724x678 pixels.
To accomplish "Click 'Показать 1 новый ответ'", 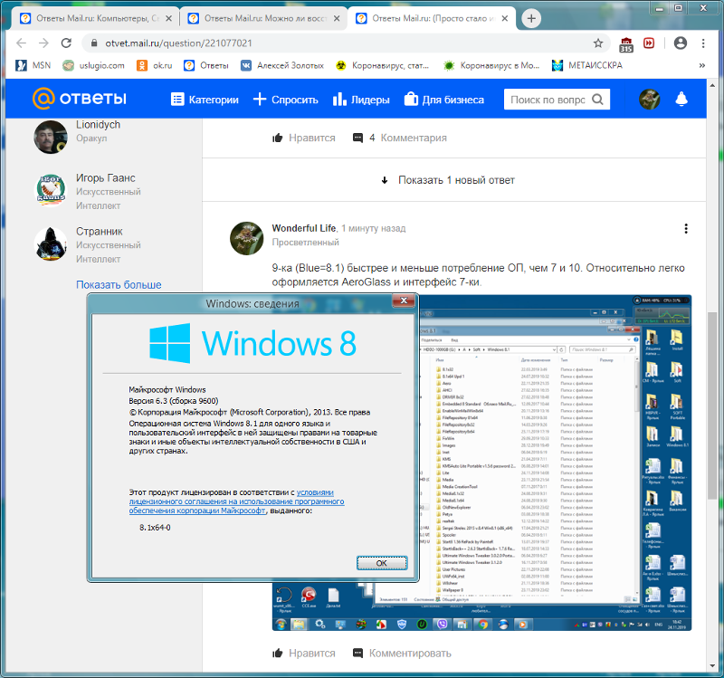I will (x=448, y=180).
